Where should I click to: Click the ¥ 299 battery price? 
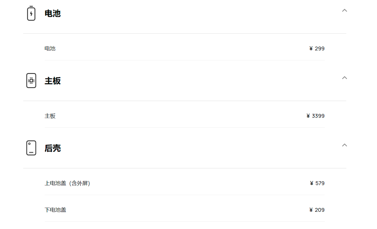click(317, 48)
